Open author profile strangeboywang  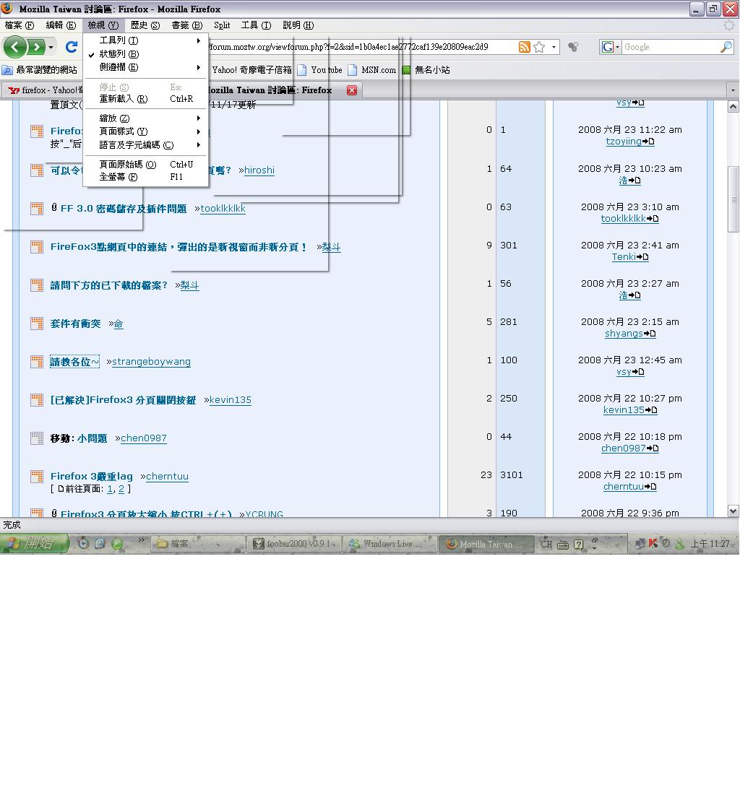[x=151, y=362]
